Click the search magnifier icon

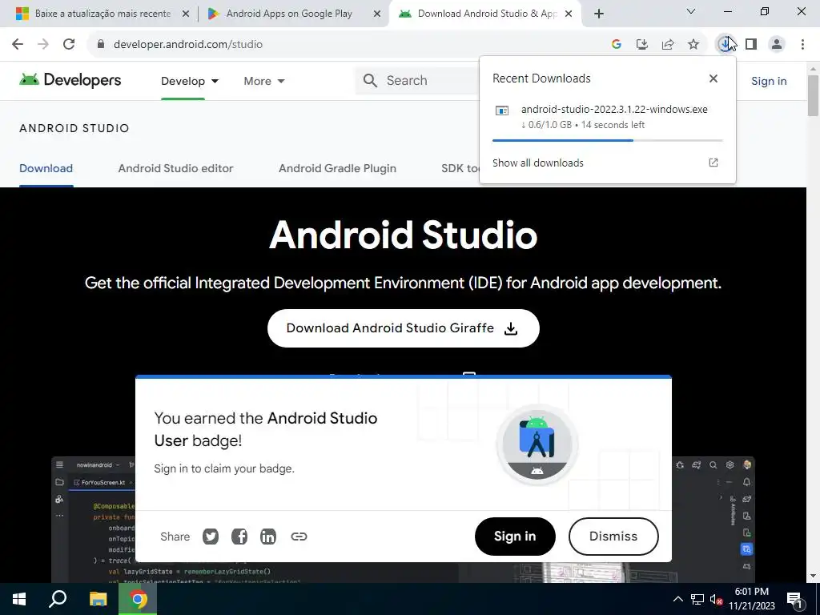click(370, 81)
